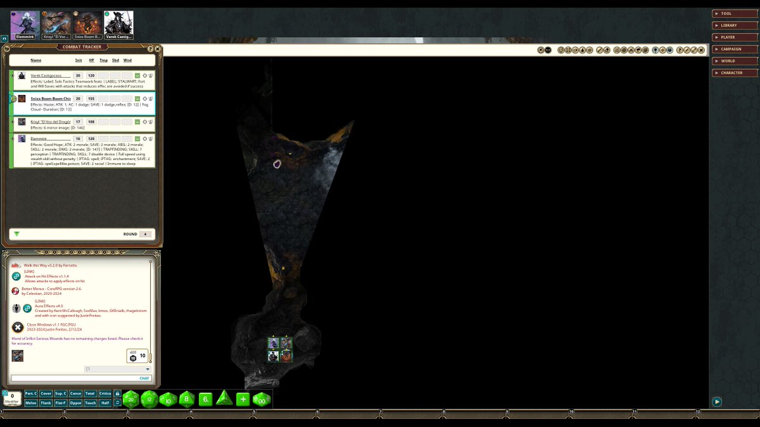Open Elemmirë name in combat tracker

[x=51, y=139]
